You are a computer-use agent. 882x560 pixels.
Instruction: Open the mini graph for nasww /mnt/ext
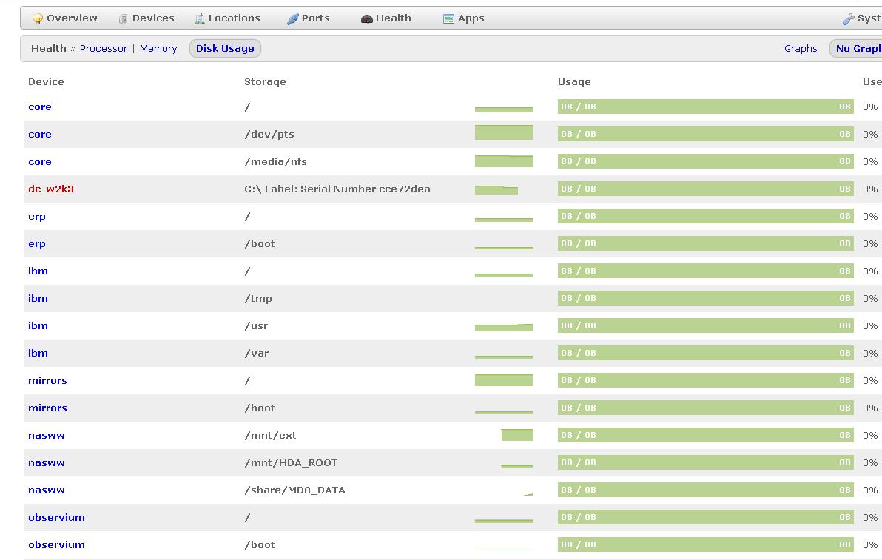pyautogui.click(x=516, y=435)
